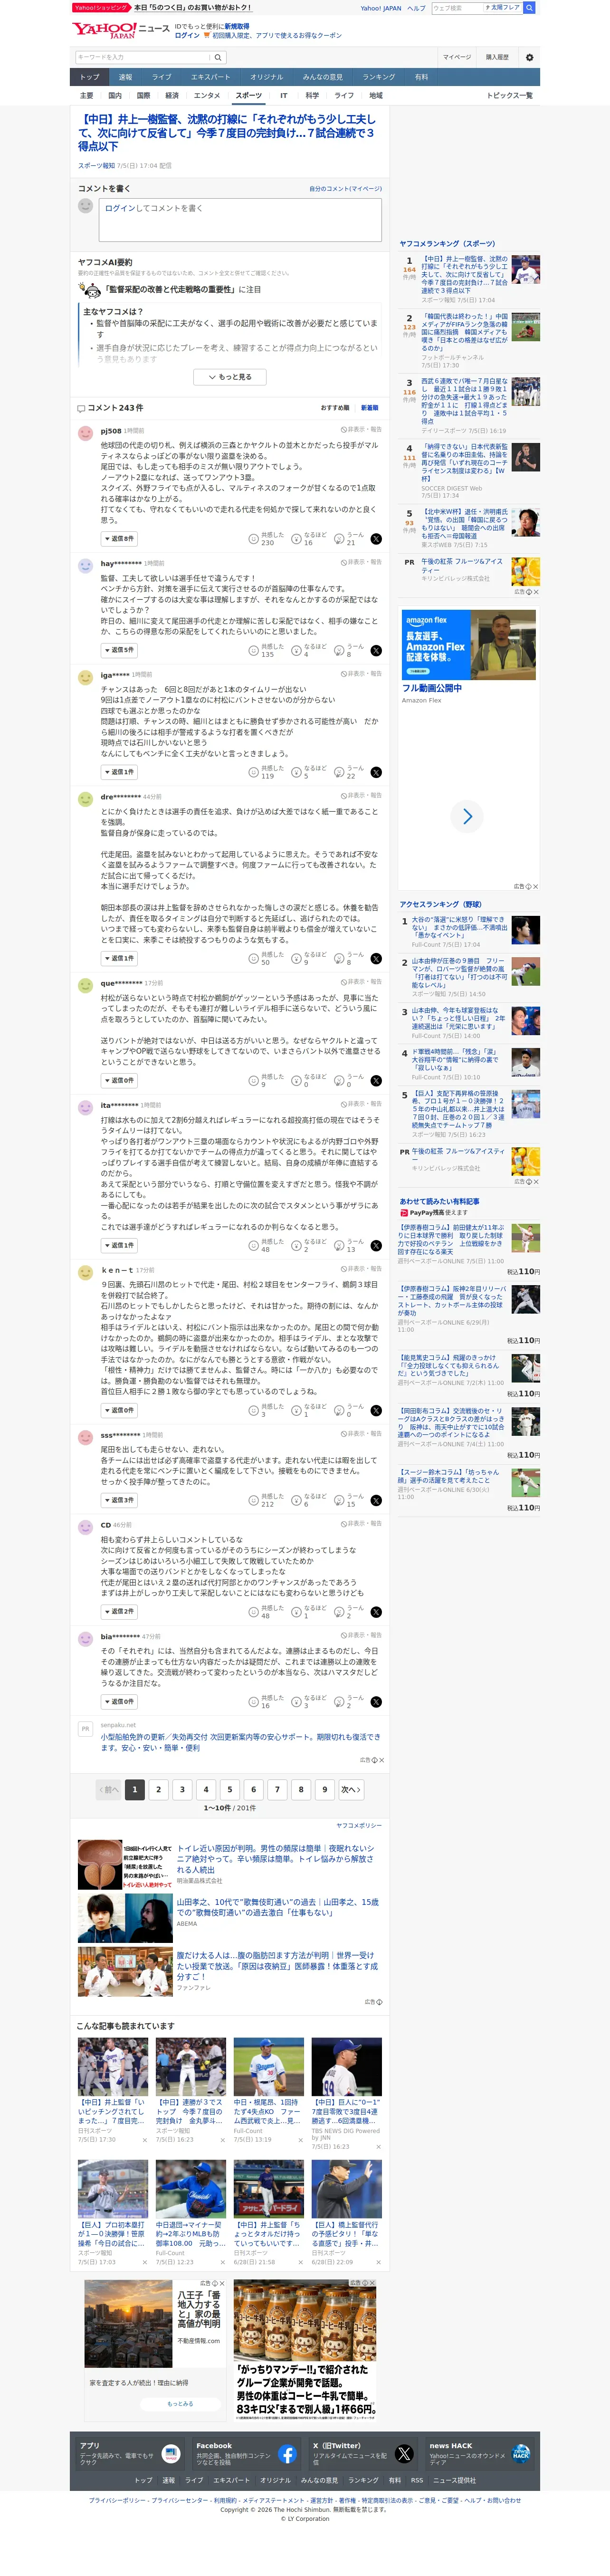Share k e n − t's comment on X

(x=376, y=1410)
